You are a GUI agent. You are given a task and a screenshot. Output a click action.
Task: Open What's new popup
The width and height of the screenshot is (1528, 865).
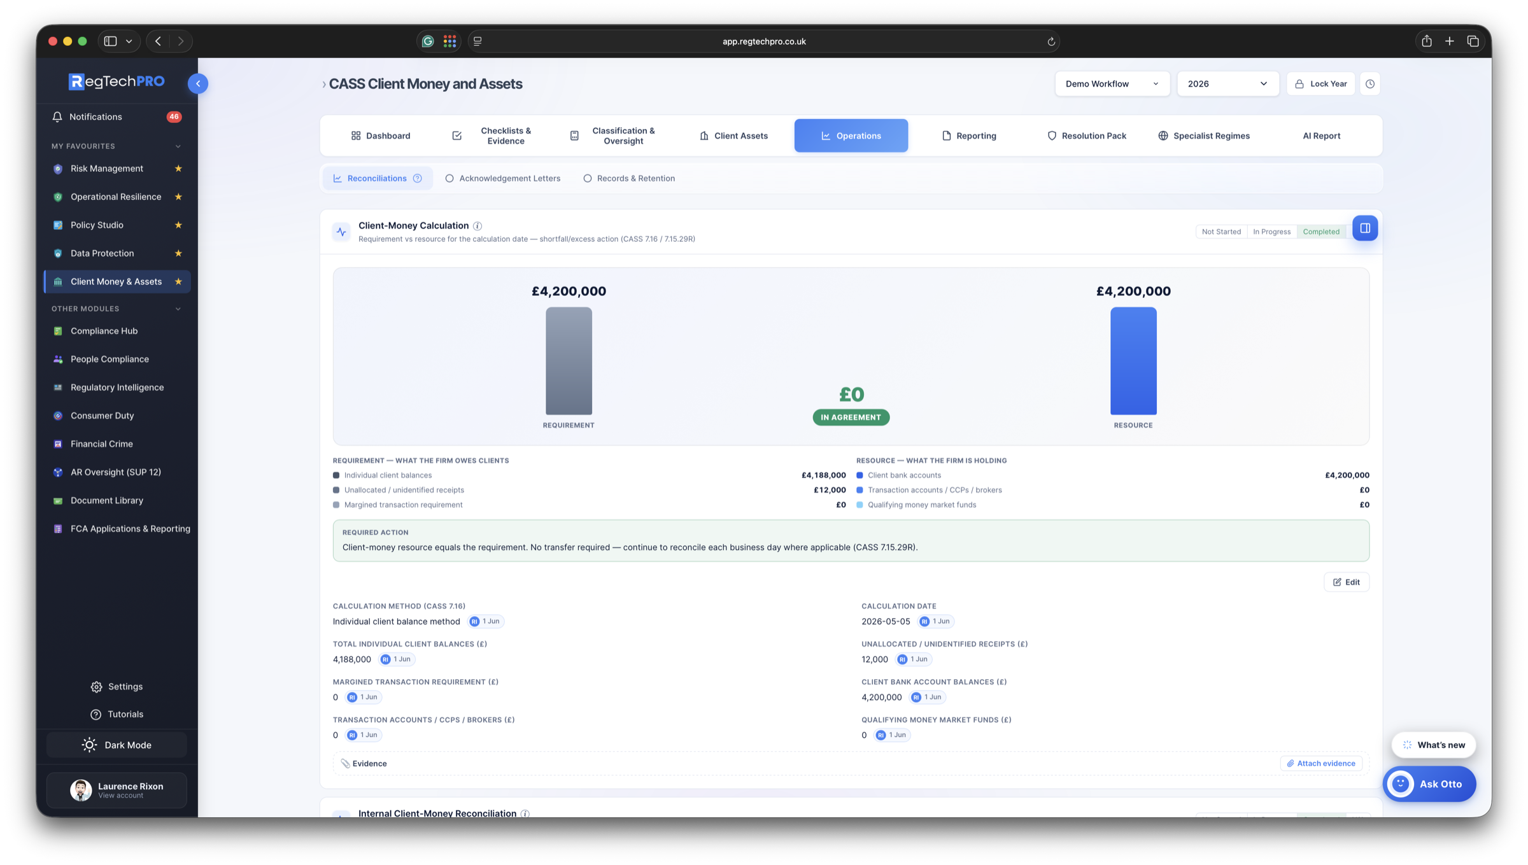1433,745
